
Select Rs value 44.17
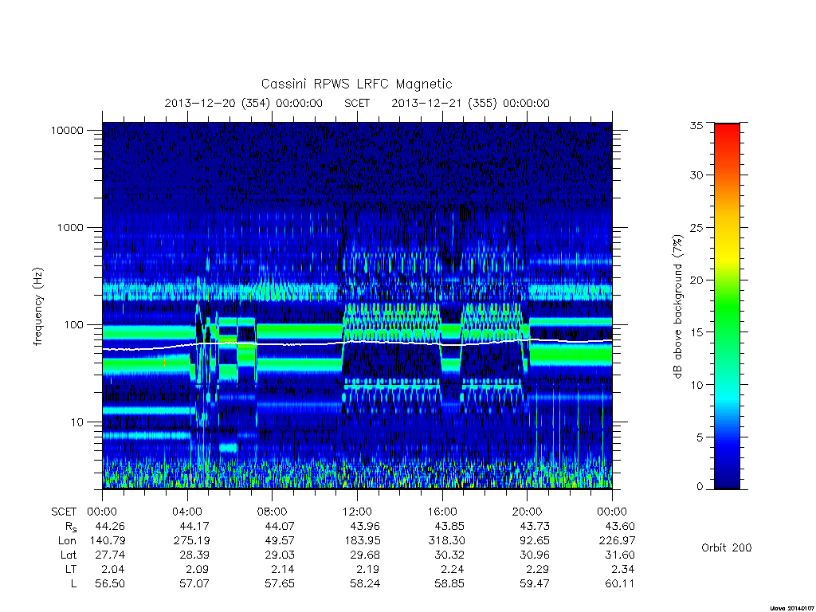194,526
